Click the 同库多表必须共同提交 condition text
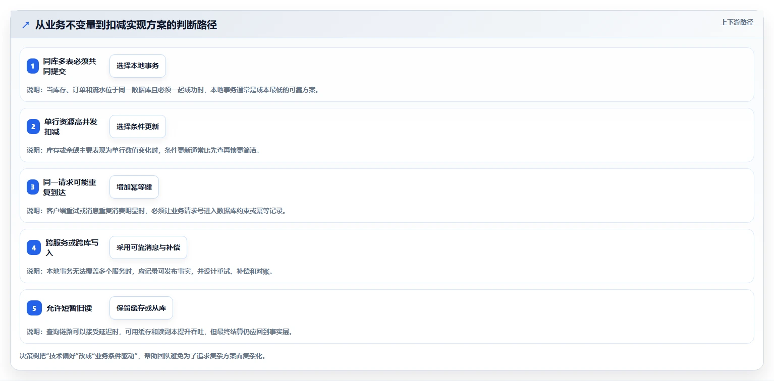The width and height of the screenshot is (774, 381). pyautogui.click(x=70, y=66)
